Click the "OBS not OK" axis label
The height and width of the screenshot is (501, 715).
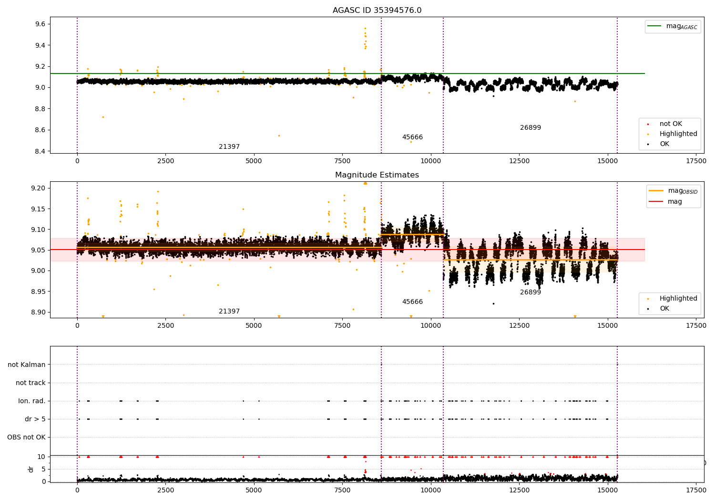[27, 437]
